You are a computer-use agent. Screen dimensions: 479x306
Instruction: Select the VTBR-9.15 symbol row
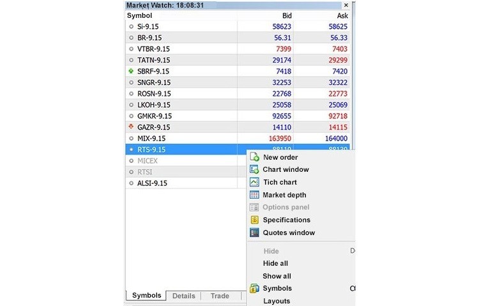pyautogui.click(x=238, y=49)
